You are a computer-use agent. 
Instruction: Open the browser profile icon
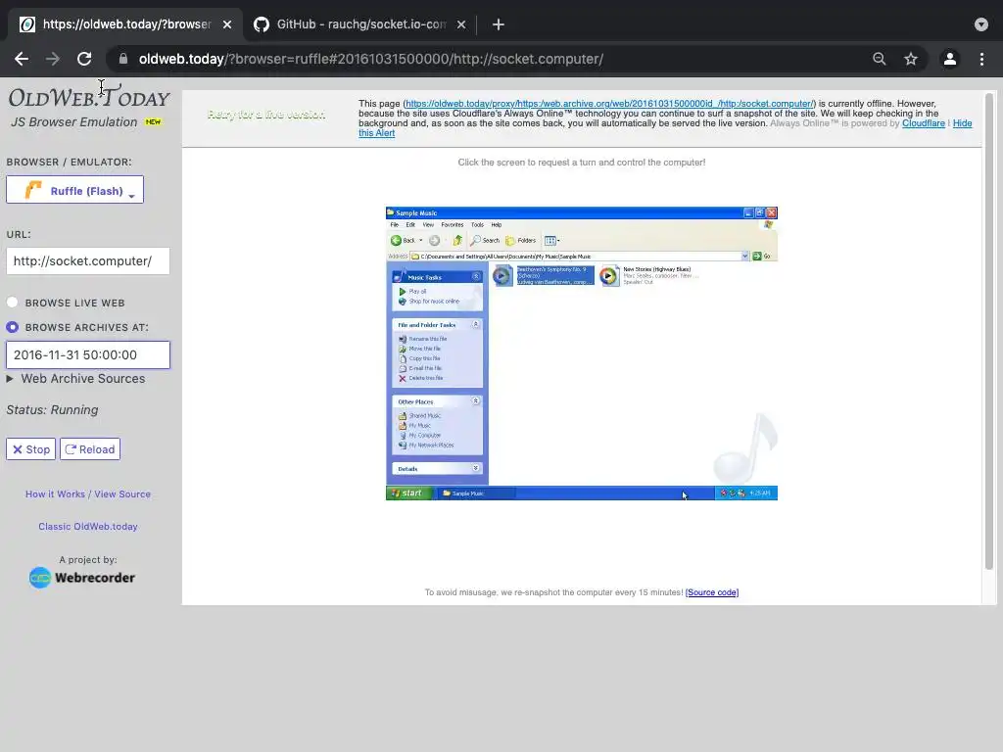[950, 59]
